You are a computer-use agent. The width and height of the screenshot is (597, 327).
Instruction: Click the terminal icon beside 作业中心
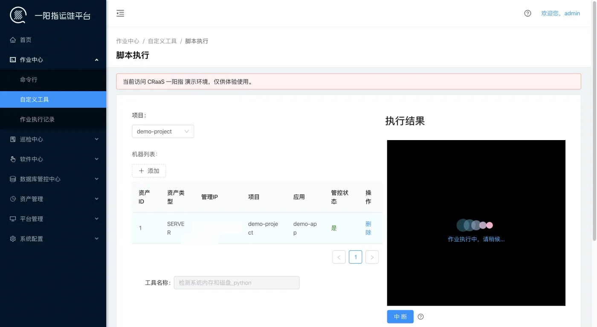point(13,60)
